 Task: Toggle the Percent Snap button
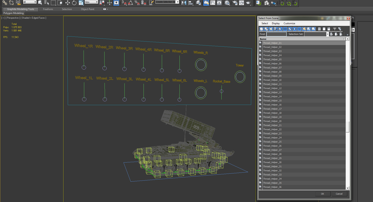(x=137, y=3)
